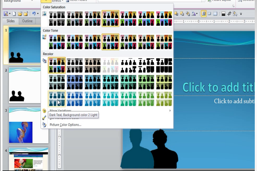Click the Reset Picture button
The height and width of the screenshot is (171, 257).
coord(77,1)
